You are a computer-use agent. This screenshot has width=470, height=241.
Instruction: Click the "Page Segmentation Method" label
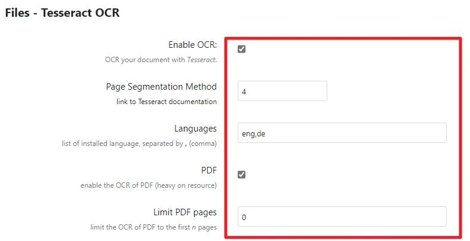161,87
